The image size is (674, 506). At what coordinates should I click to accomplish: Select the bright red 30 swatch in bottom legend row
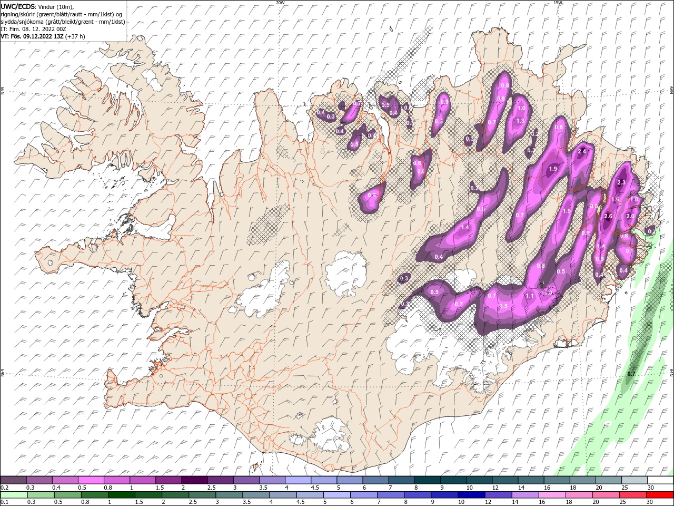tap(660, 495)
